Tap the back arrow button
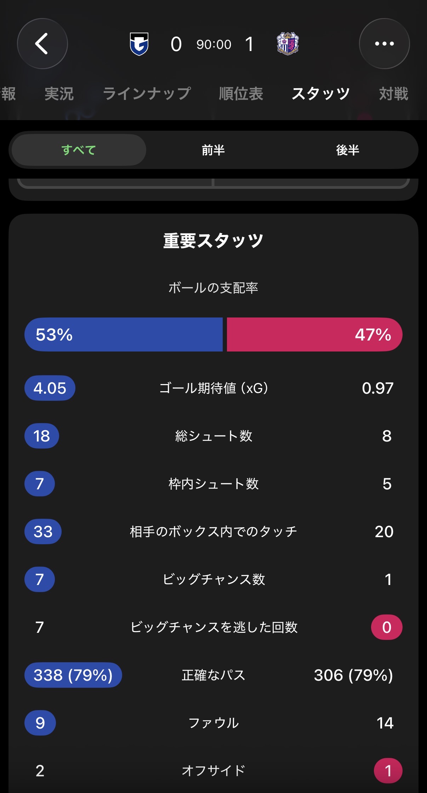 (42, 44)
